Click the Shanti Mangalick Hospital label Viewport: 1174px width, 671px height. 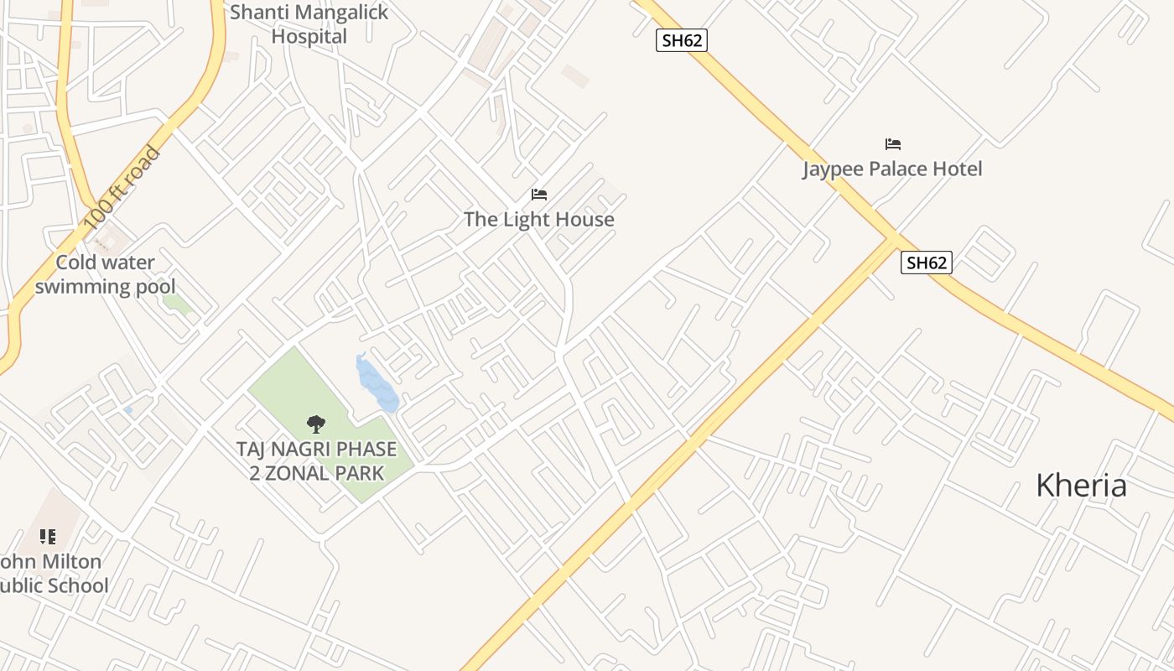point(309,24)
